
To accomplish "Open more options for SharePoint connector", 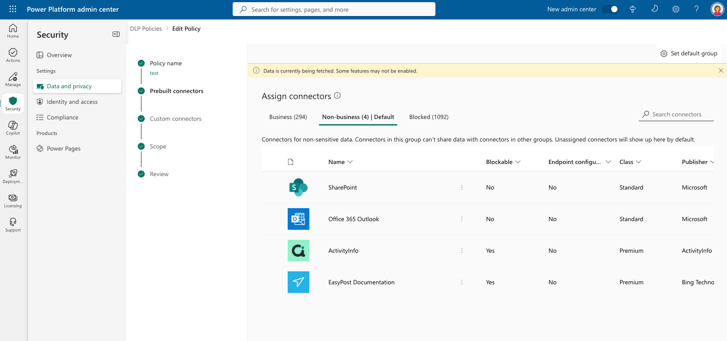I will [462, 187].
